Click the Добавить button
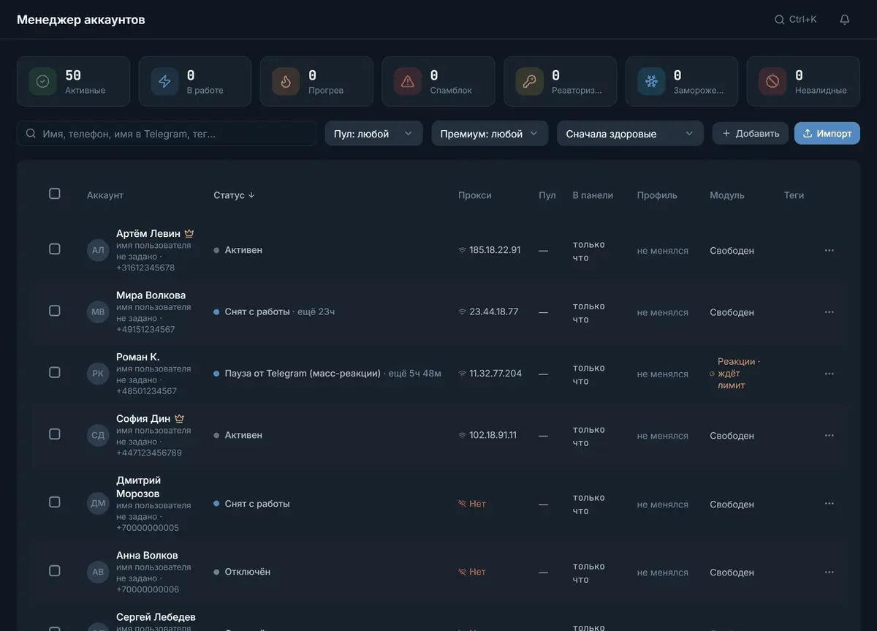Screen dimensions: 877x631 tap(751, 133)
